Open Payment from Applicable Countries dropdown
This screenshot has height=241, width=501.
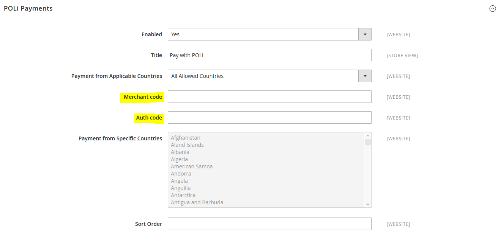click(269, 76)
